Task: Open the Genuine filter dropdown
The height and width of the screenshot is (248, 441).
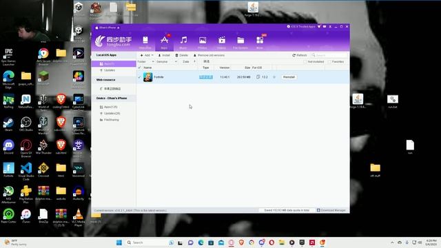Action: pyautogui.click(x=167, y=61)
